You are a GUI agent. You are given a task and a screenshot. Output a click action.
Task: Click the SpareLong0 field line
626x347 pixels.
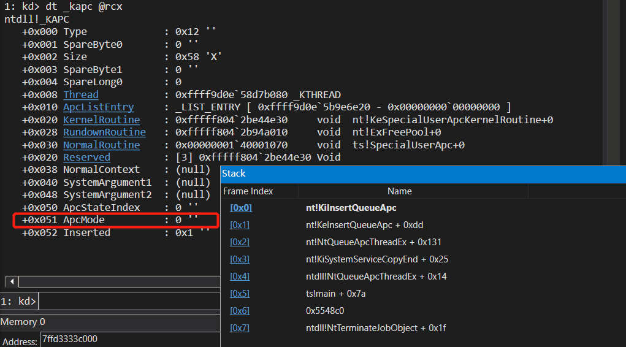click(x=101, y=82)
